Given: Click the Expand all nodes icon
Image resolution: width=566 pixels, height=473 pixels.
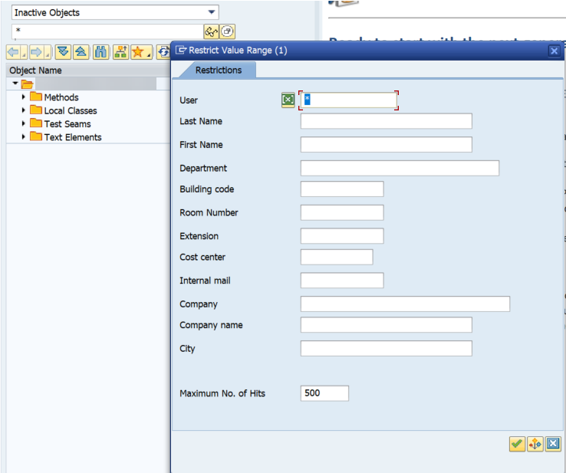Looking at the screenshot, I should (x=63, y=52).
